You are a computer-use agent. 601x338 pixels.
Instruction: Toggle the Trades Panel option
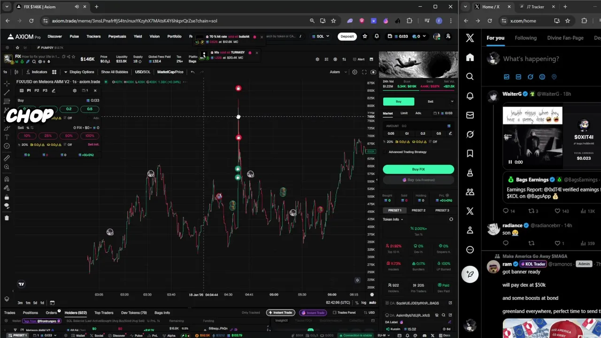click(x=345, y=313)
